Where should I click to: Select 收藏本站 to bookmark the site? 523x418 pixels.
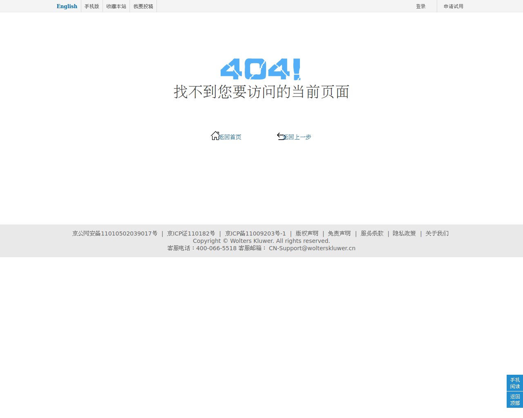(x=116, y=6)
